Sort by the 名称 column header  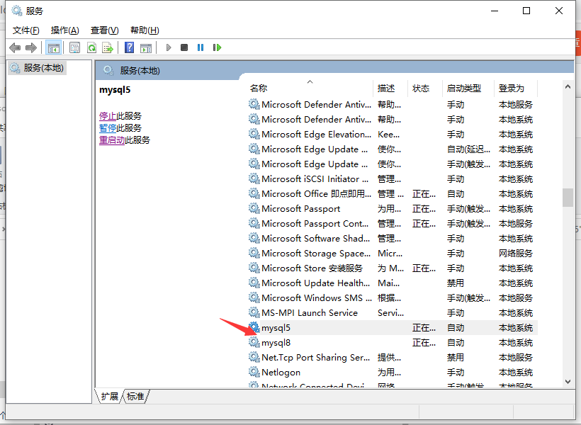[310, 88]
